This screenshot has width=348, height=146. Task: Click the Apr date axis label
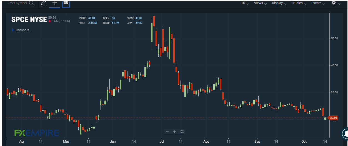point(22,142)
